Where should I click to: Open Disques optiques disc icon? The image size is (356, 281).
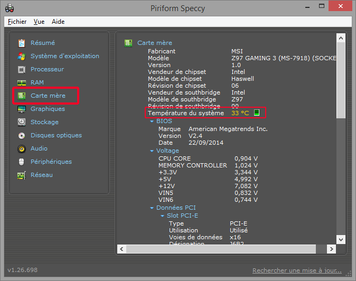[x=22, y=135]
